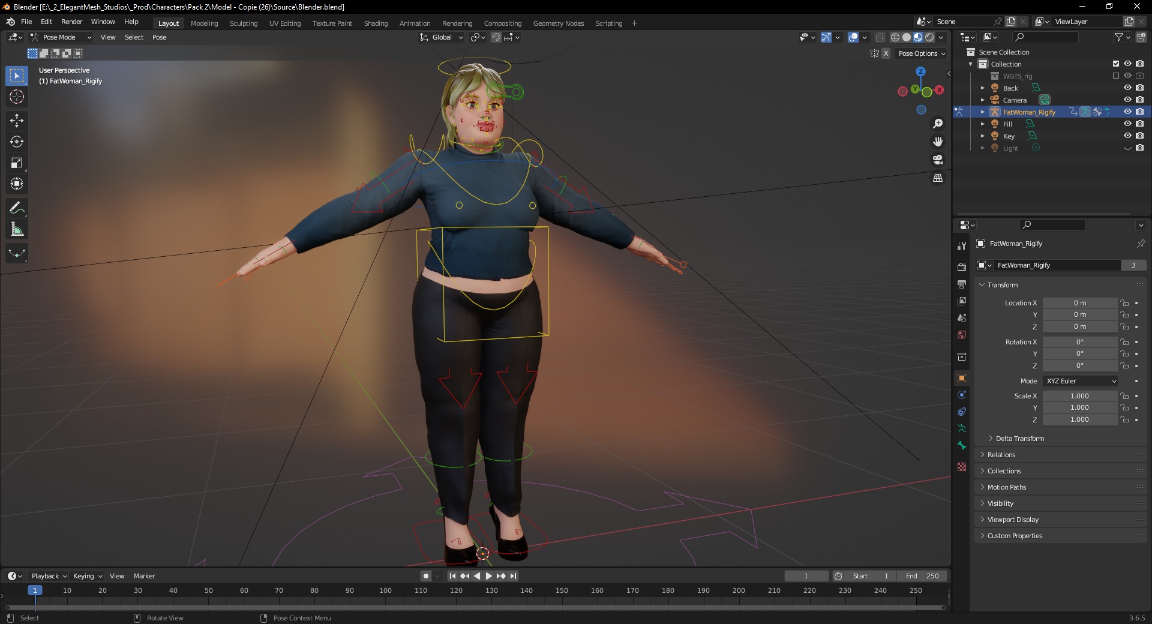
Task: Open the Output properties tab
Action: [962, 284]
